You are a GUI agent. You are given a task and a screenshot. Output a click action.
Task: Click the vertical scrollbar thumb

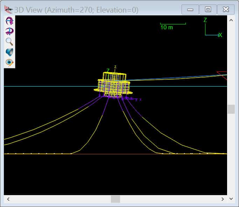tap(231, 109)
